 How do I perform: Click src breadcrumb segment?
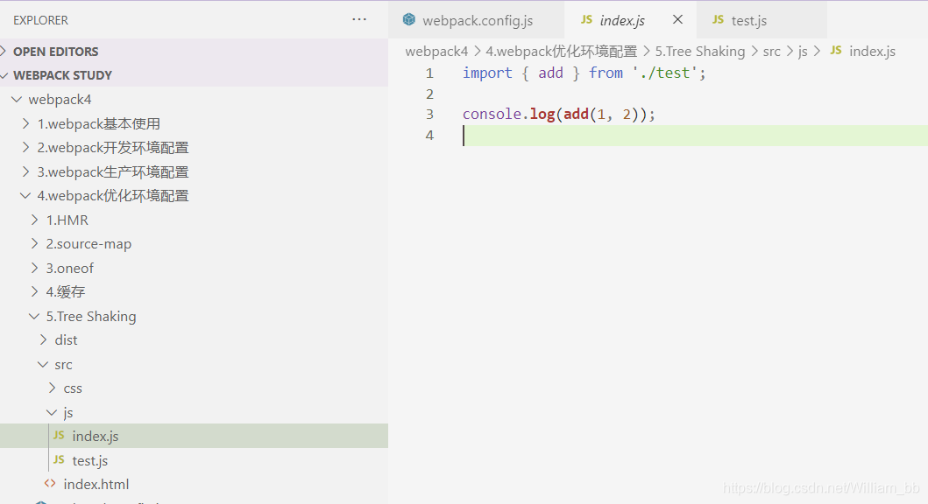coord(772,52)
